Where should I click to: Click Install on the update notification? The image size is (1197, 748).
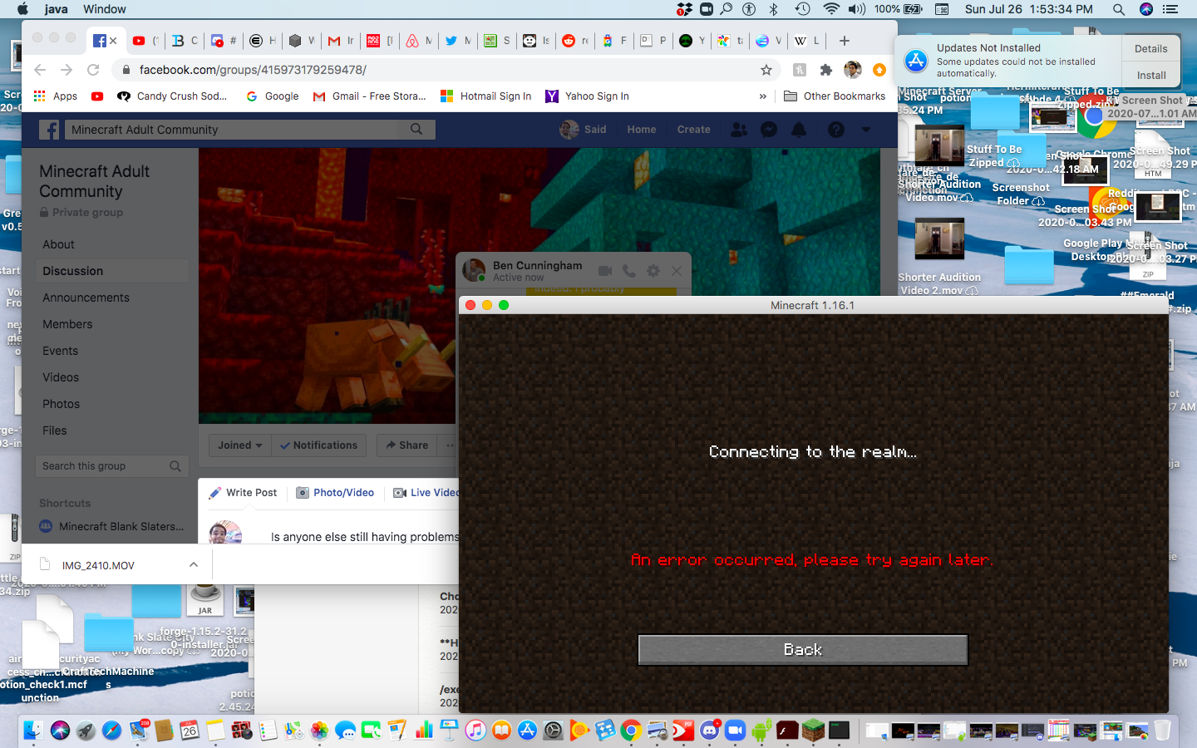tap(1151, 76)
